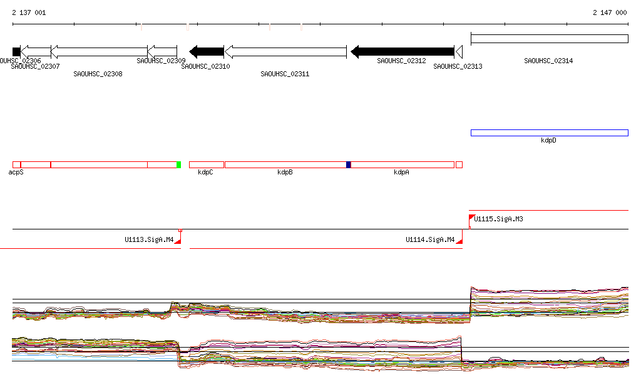Click the kdpA label text

tap(401, 172)
